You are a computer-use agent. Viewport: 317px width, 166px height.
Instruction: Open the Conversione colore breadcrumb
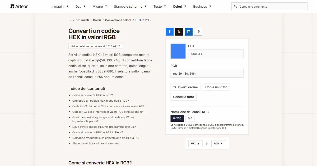click(x=118, y=20)
